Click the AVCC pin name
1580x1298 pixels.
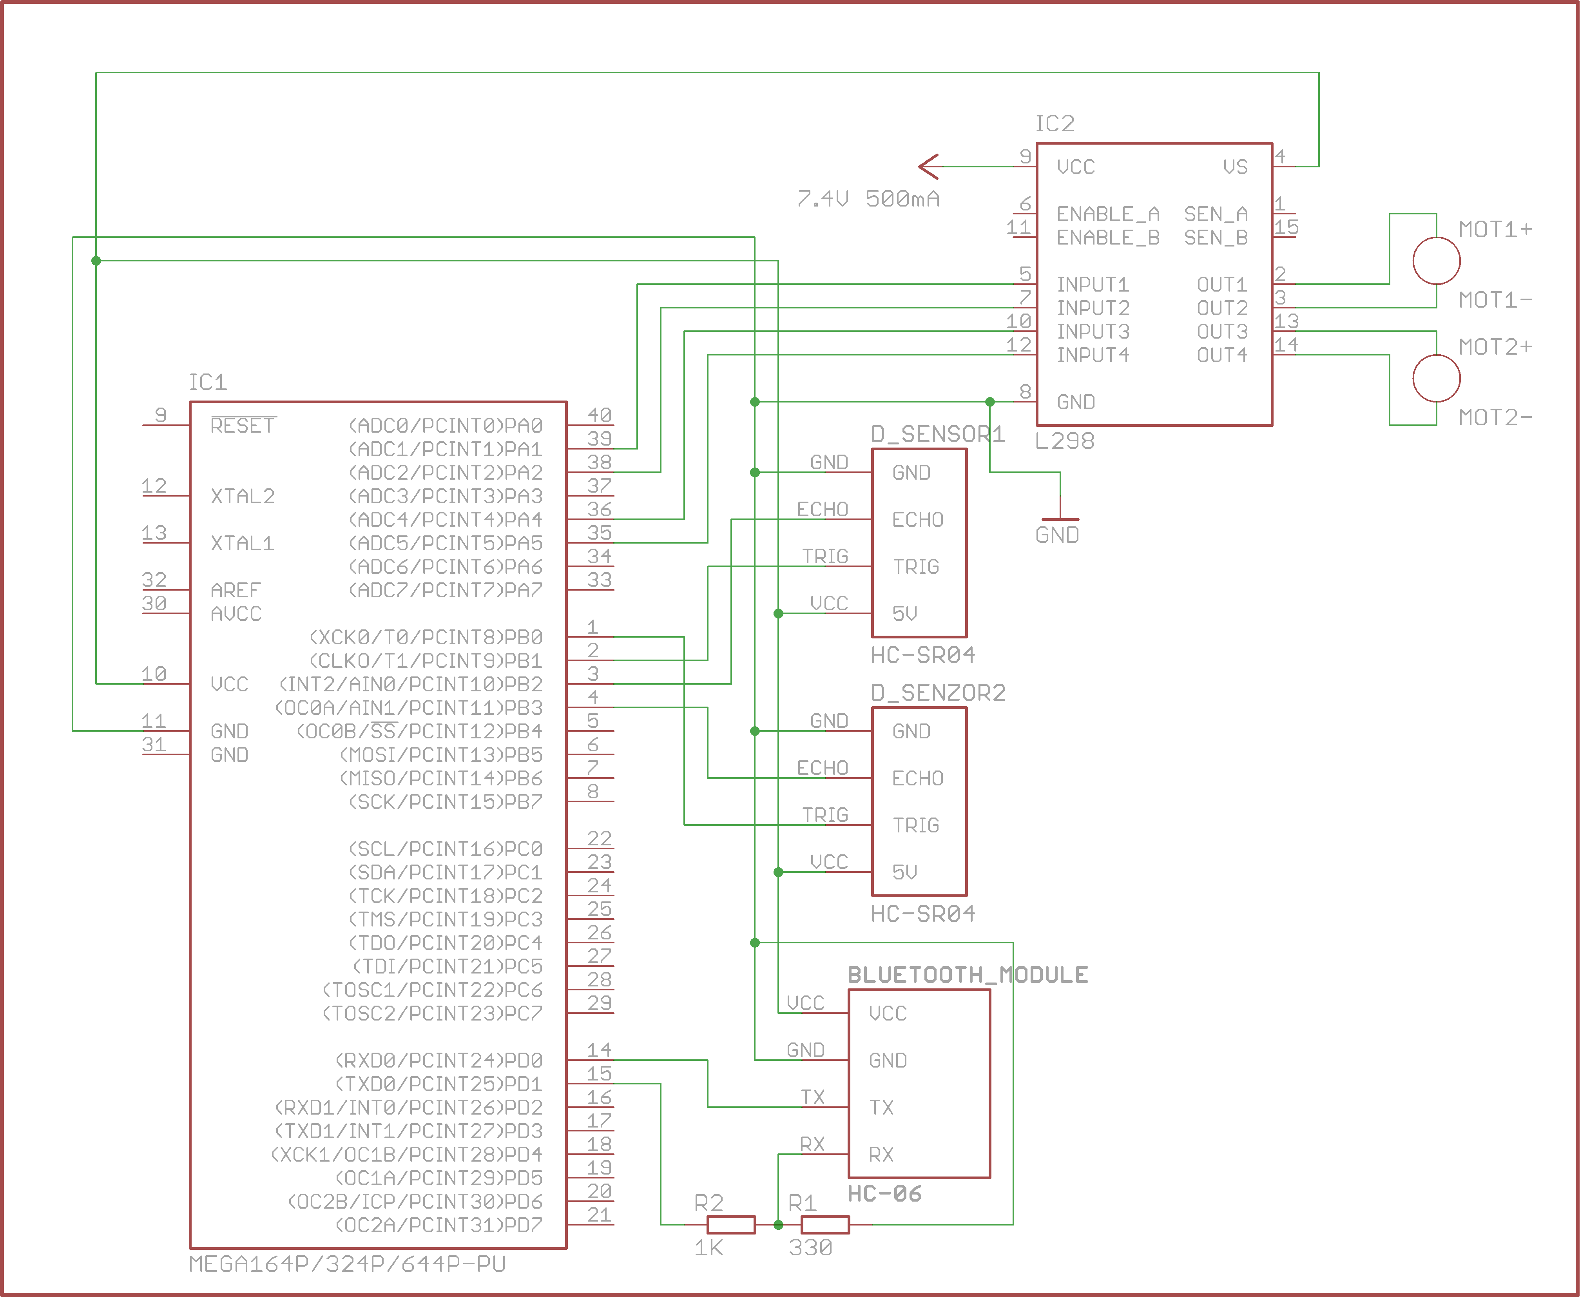(x=236, y=613)
